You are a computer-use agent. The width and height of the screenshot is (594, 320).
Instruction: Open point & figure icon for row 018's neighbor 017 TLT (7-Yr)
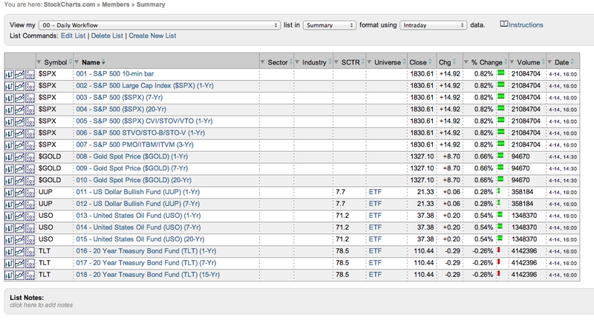30,263
